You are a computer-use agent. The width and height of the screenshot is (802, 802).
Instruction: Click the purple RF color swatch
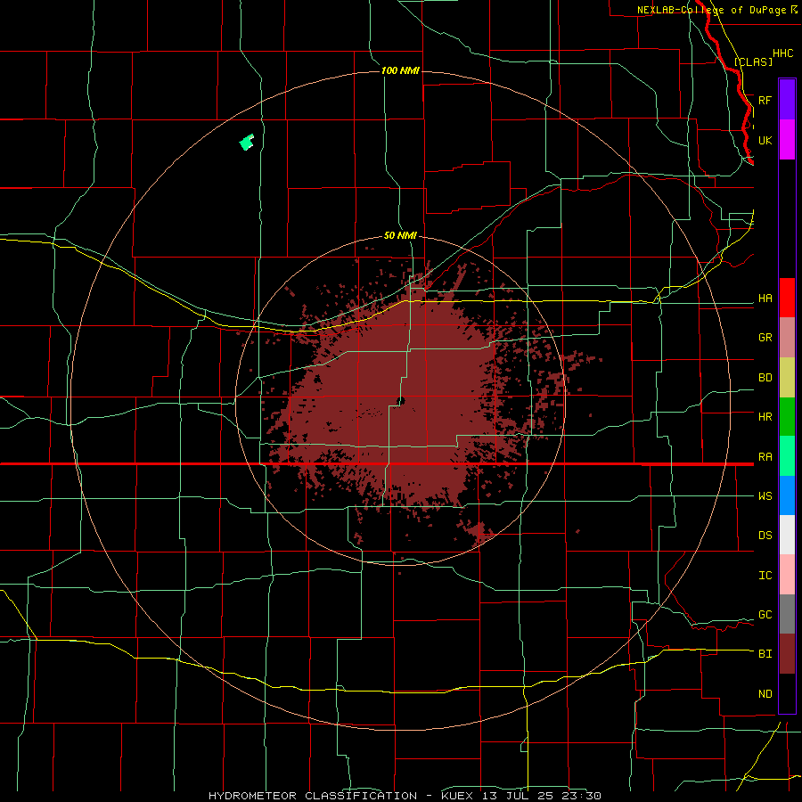(787, 100)
